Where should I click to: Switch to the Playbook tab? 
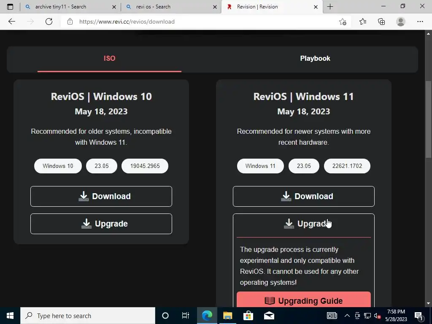pyautogui.click(x=315, y=58)
